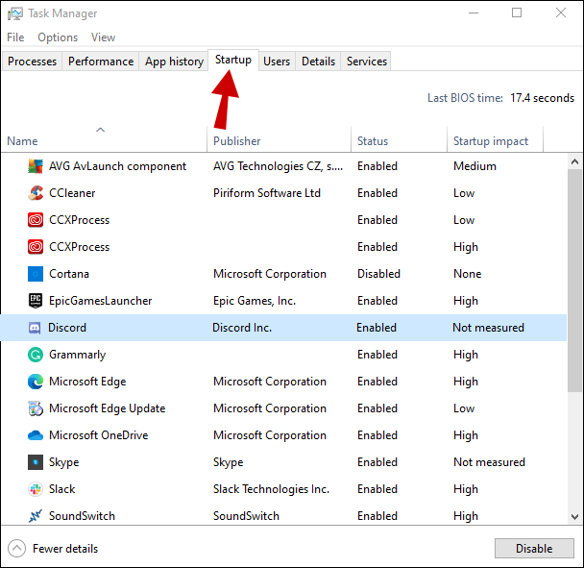
Task: Click the scrollbar up arrow
Action: pos(574,161)
